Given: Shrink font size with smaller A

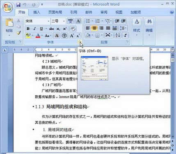Looking at the screenshot, I should pos(78,36).
